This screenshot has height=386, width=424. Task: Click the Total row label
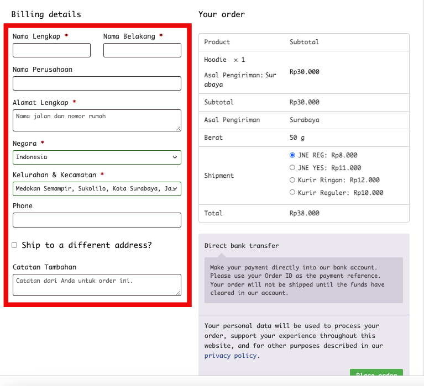[x=213, y=213]
